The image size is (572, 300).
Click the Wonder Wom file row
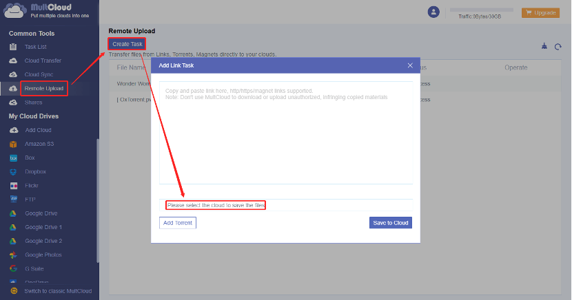(335, 83)
